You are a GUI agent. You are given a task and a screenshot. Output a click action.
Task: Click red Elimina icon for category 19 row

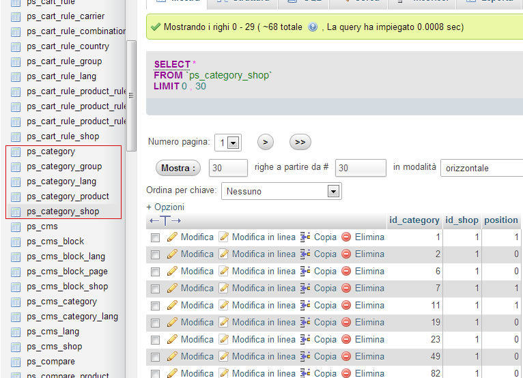(347, 322)
